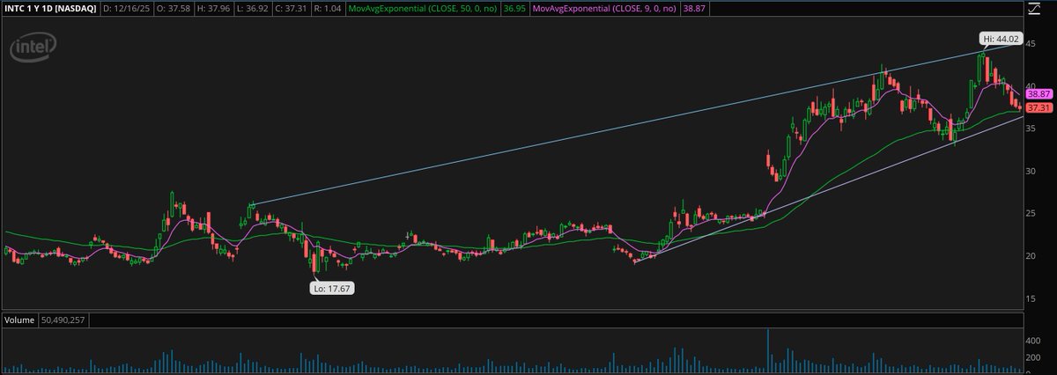Click the pink 38.87 price-axis tag
Image resolution: width=1057 pixels, height=375 pixels.
click(1039, 93)
